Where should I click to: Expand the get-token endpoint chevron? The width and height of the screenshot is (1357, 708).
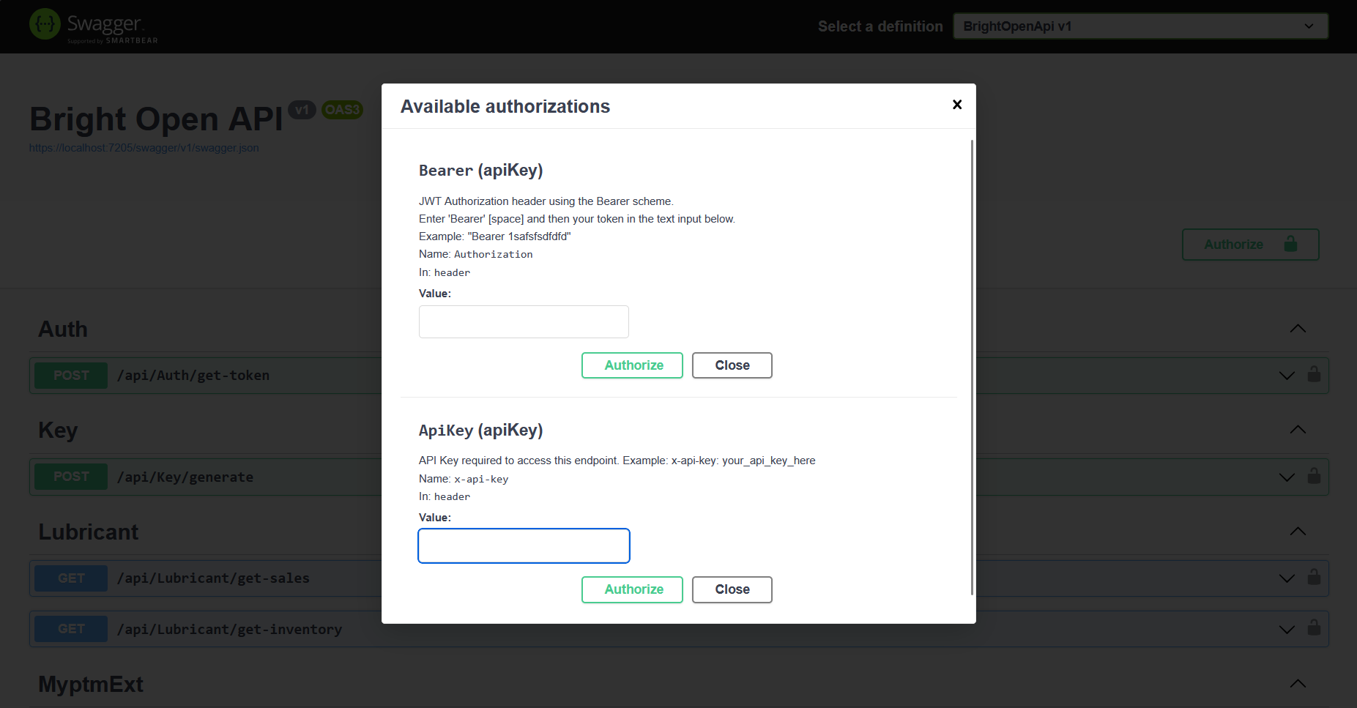pyautogui.click(x=1287, y=376)
